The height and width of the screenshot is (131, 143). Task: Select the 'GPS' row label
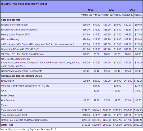(x=3, y=91)
